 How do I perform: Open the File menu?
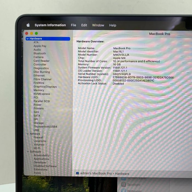(74, 25)
